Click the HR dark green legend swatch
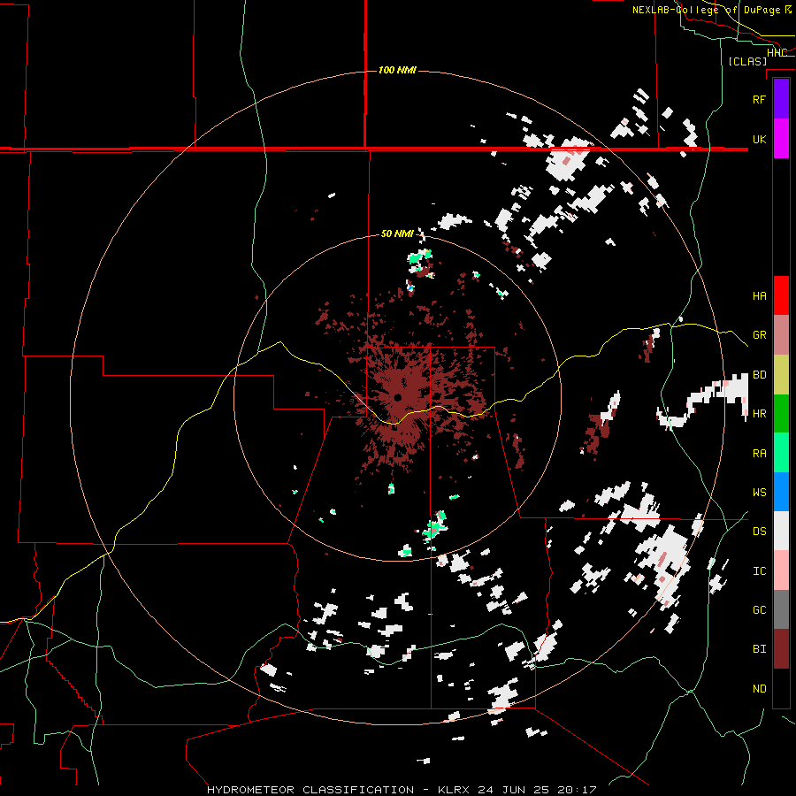 click(781, 414)
